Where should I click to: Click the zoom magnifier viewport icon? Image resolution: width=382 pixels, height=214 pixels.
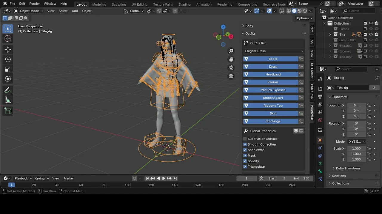[x=231, y=51]
